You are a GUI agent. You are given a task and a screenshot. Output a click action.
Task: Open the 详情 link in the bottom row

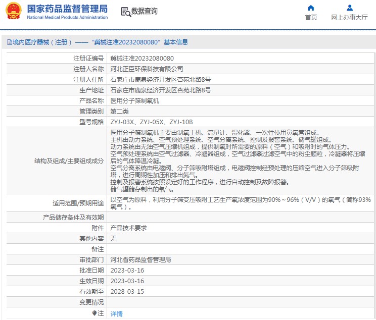[116, 313]
